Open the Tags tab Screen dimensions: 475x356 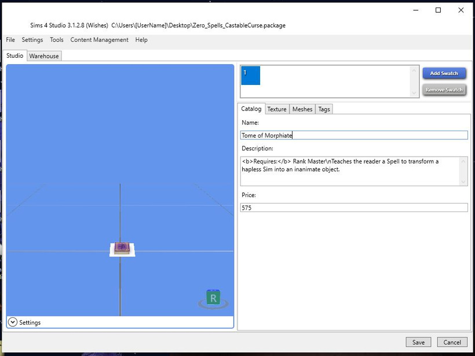click(x=324, y=109)
